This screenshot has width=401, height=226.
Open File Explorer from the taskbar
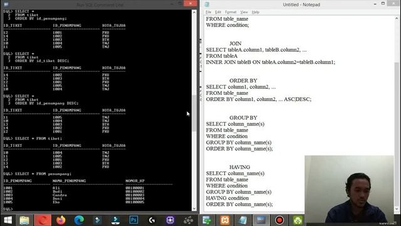tap(24, 220)
